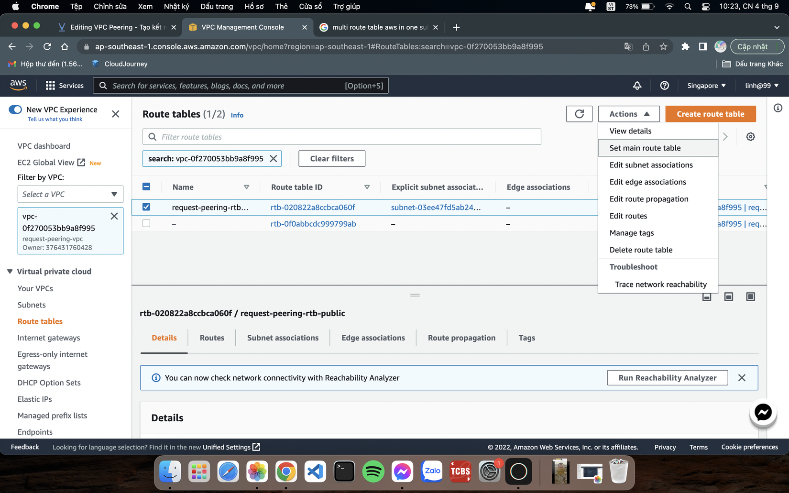Maximize the details split panel

coord(750,297)
